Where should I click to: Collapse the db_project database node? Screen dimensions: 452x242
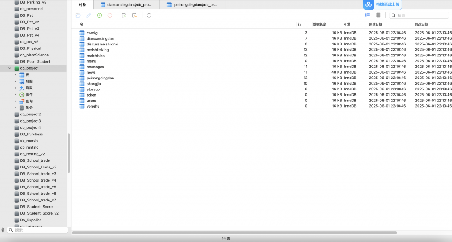click(10, 68)
